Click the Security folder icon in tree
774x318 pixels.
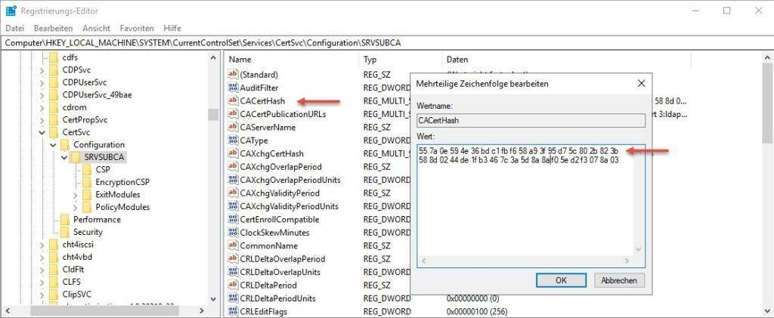point(64,232)
